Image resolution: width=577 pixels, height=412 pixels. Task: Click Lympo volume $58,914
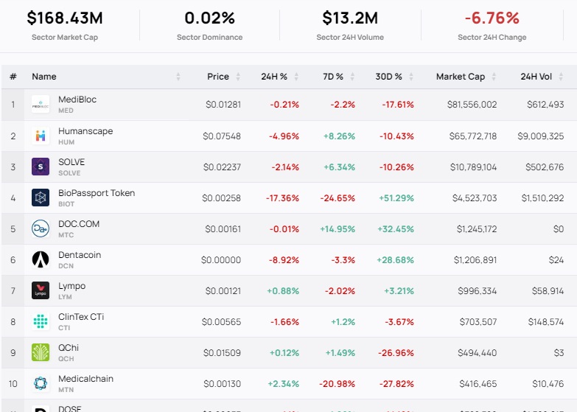[x=548, y=291]
